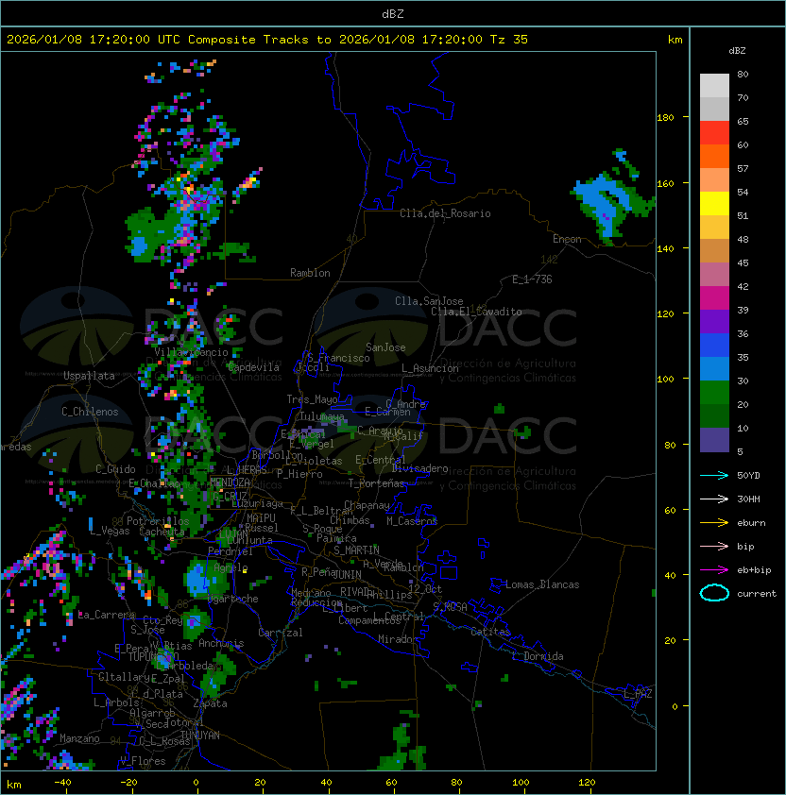786x795 pixels.
Task: Click the 'Clla.del_Rosario' label
Action: click(x=445, y=213)
